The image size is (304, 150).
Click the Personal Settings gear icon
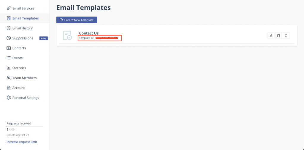[9, 98]
